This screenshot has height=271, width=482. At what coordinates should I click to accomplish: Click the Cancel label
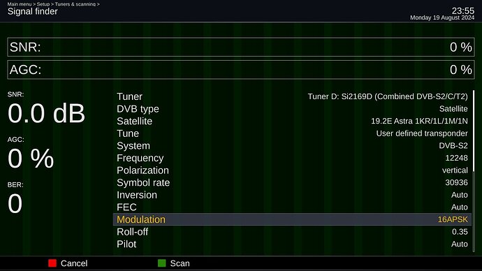point(74,263)
